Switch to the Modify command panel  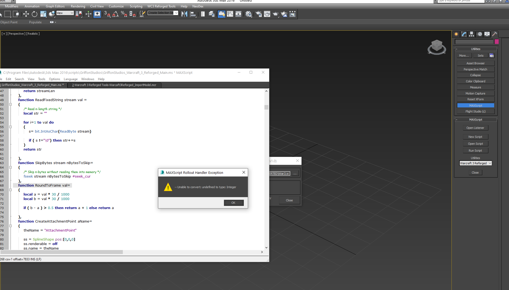[464, 34]
